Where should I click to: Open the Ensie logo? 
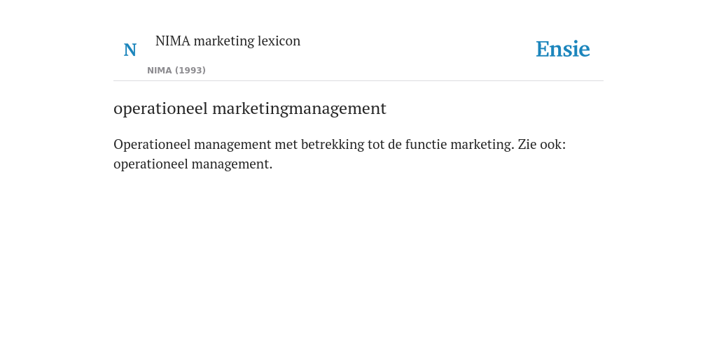pos(563,49)
